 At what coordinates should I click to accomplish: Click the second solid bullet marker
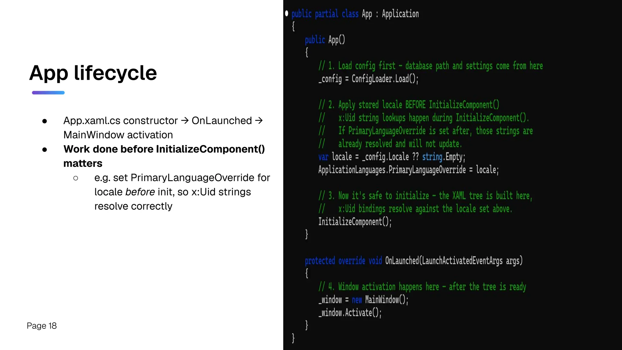pyautogui.click(x=45, y=149)
